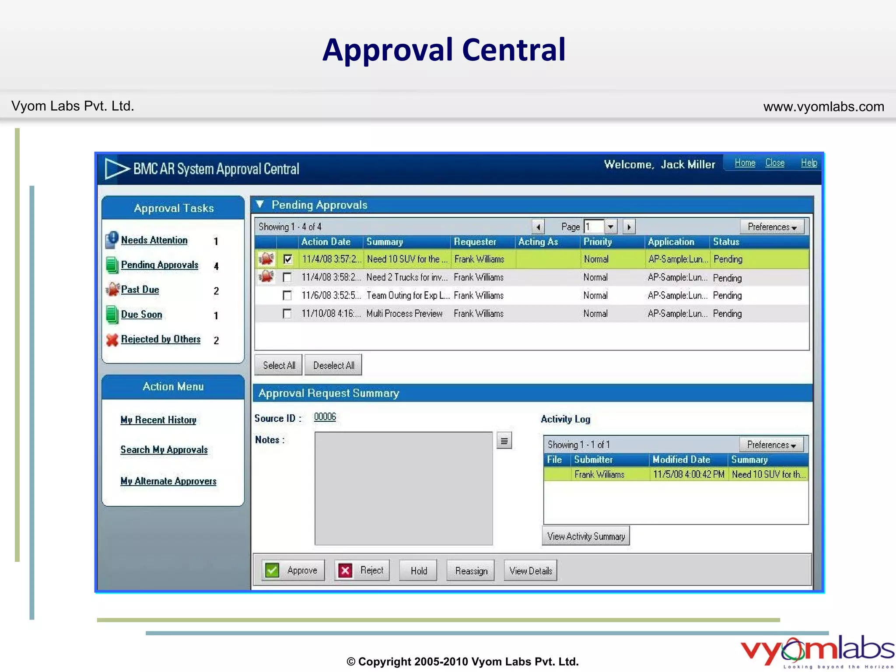Sort table by Status column header

(759, 241)
